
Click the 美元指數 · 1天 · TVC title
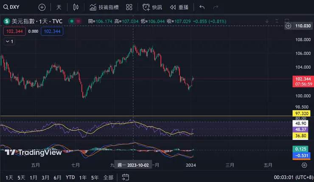point(37,21)
